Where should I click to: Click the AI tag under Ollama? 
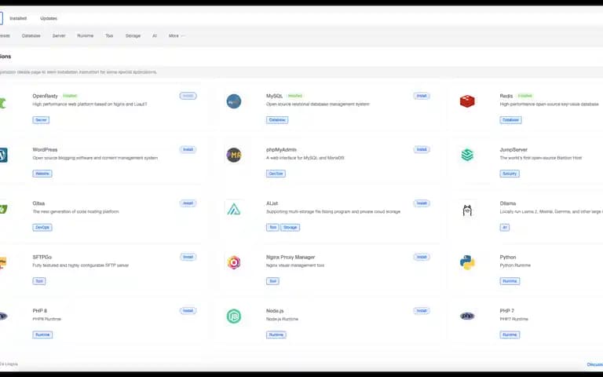tap(505, 227)
